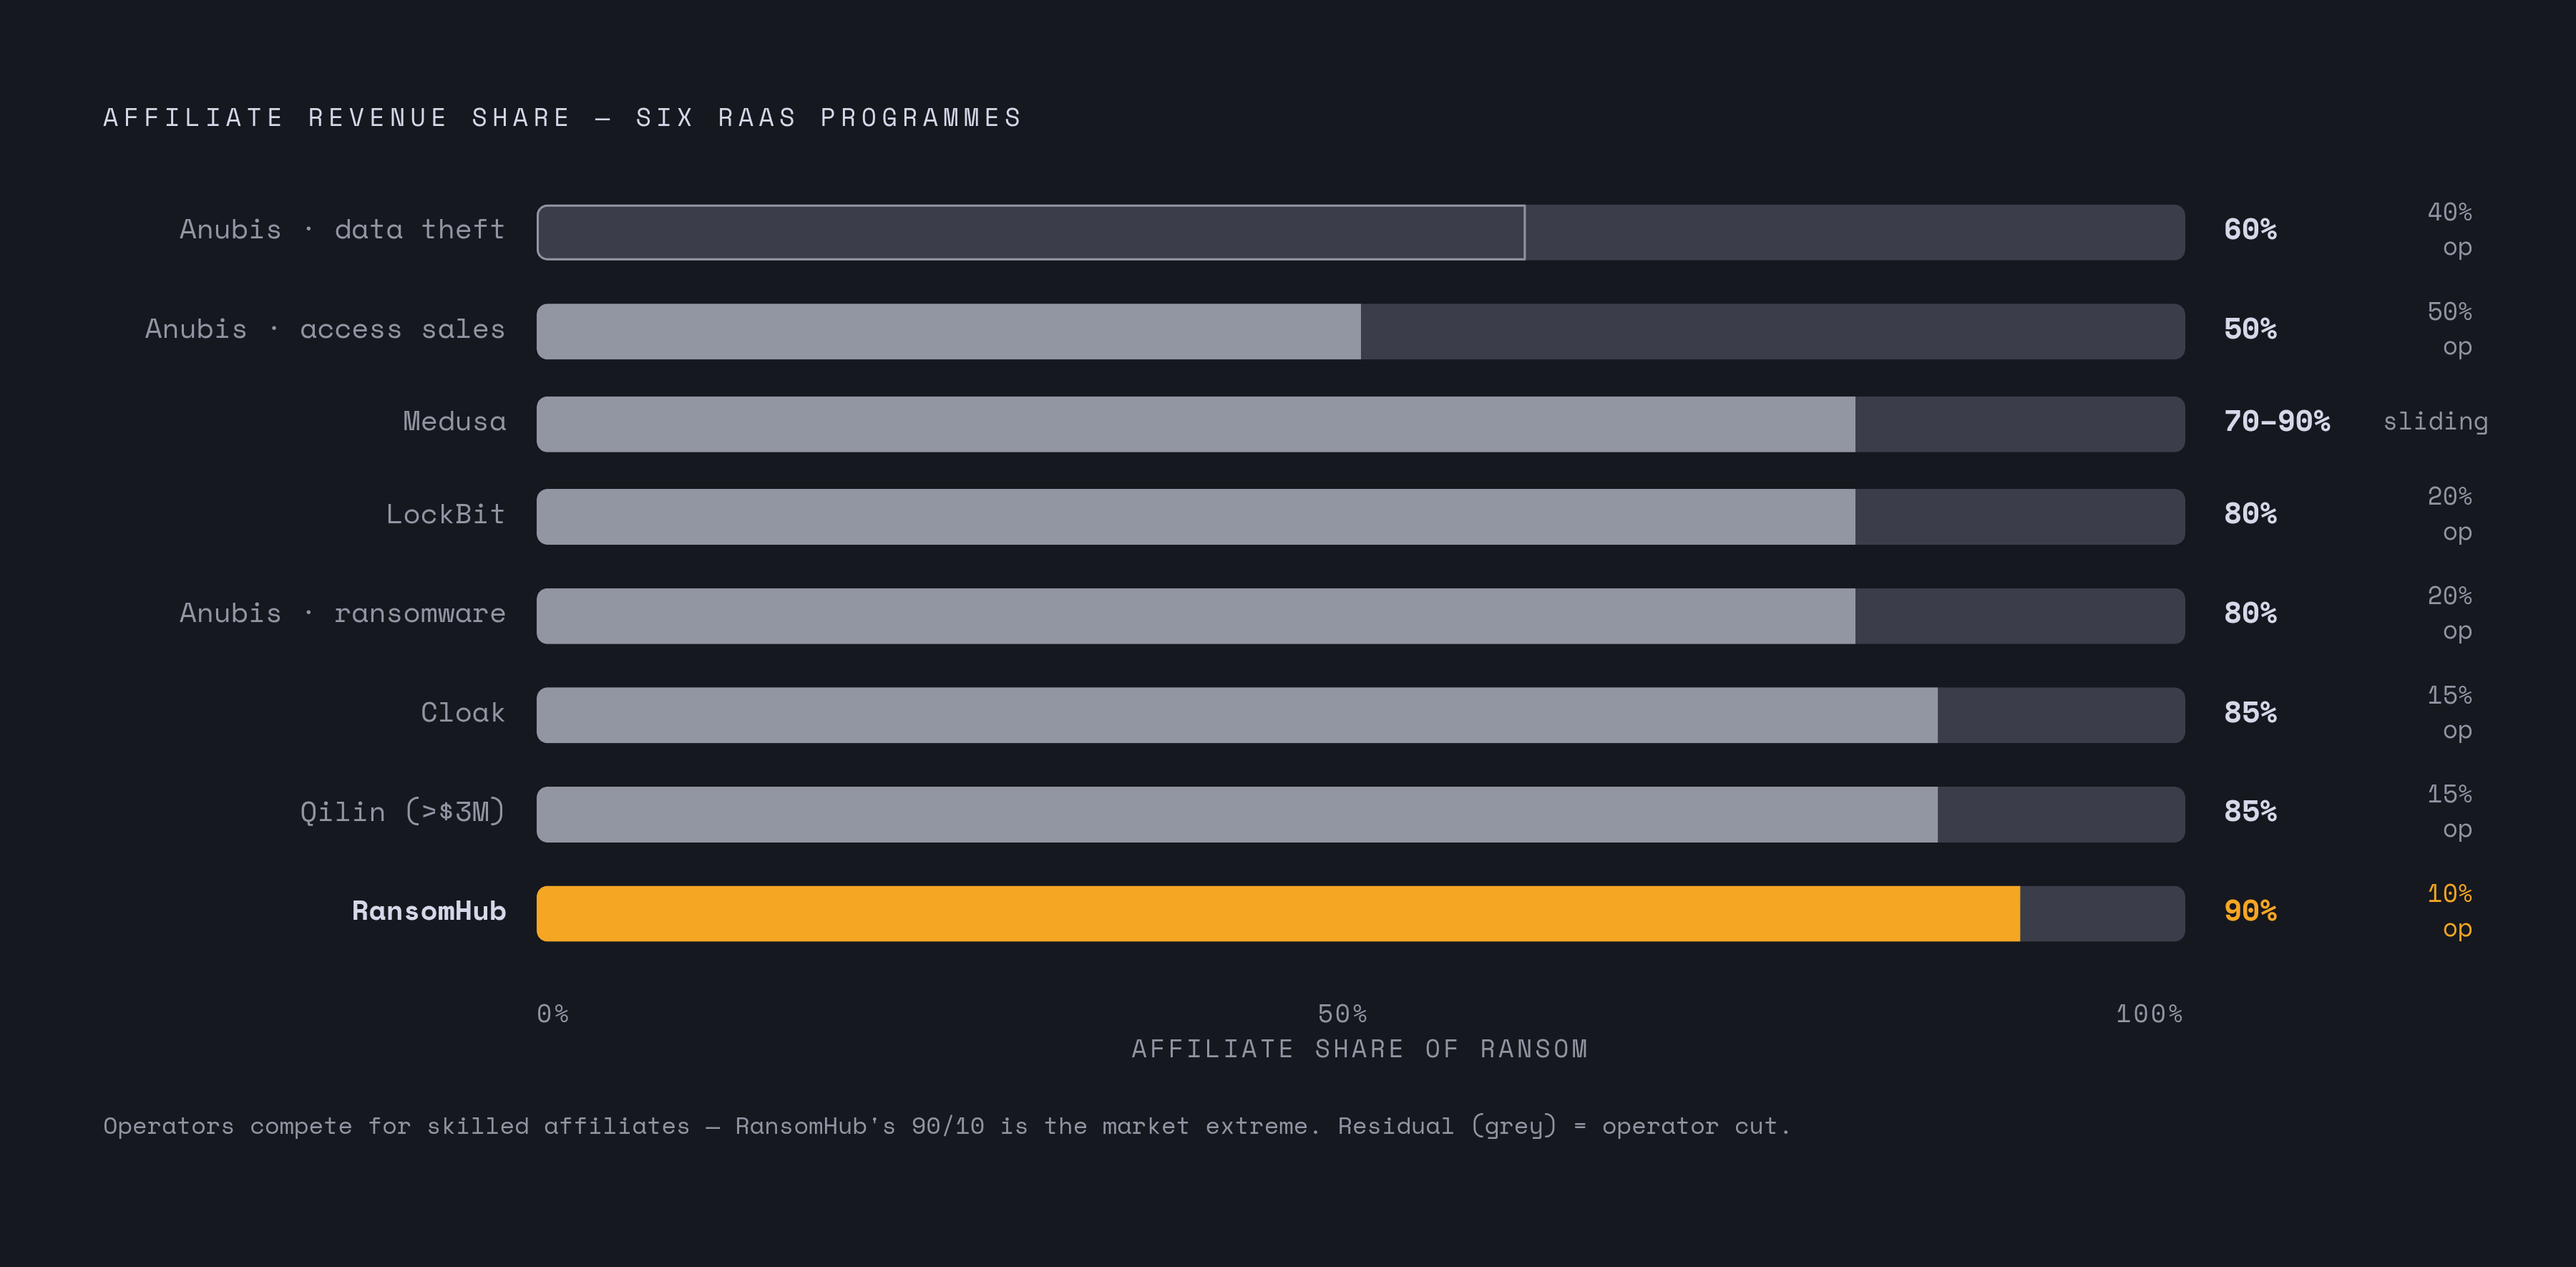Click the 'Cloak' row label

pyautogui.click(x=462, y=713)
